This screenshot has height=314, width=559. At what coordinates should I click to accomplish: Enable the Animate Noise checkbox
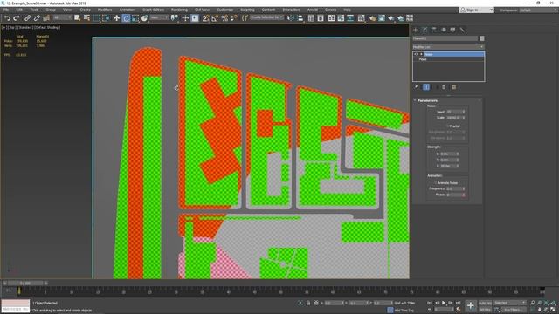tap(435, 182)
